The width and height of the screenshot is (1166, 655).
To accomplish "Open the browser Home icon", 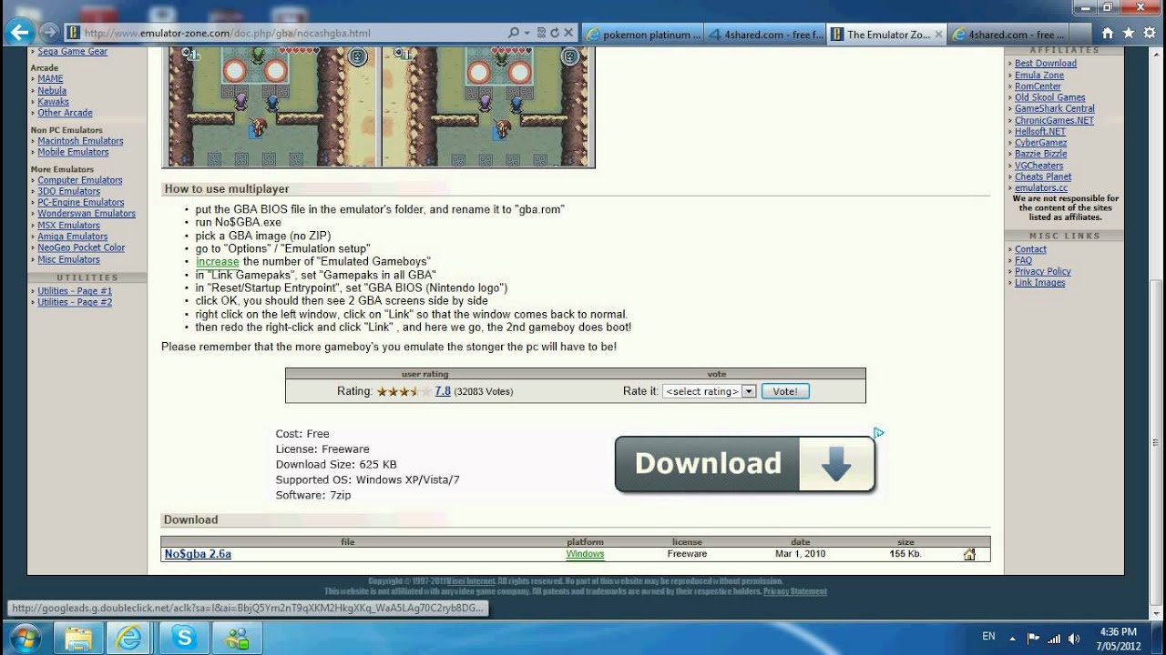I will (1107, 34).
